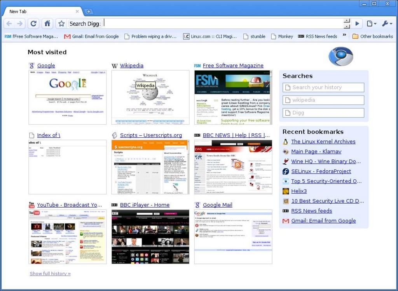Open RSS News feeds under Recent bookmarks
The width and height of the screenshot is (398, 291).
coord(311,211)
